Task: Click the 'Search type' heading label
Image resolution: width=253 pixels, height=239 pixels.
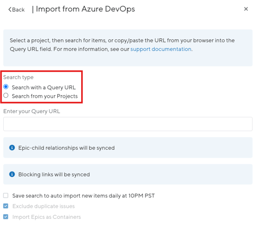Action: tap(19, 77)
